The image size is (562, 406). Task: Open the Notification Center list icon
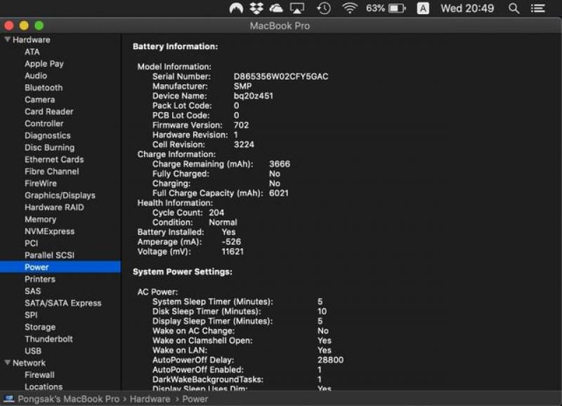pos(537,8)
